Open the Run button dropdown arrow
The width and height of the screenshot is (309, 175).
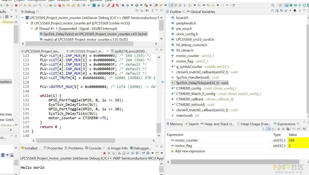point(141,5)
